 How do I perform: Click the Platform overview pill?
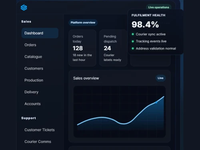[83, 22]
